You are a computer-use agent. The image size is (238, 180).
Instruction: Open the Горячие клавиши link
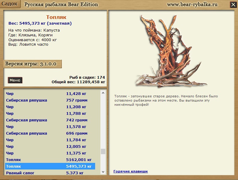(131, 171)
